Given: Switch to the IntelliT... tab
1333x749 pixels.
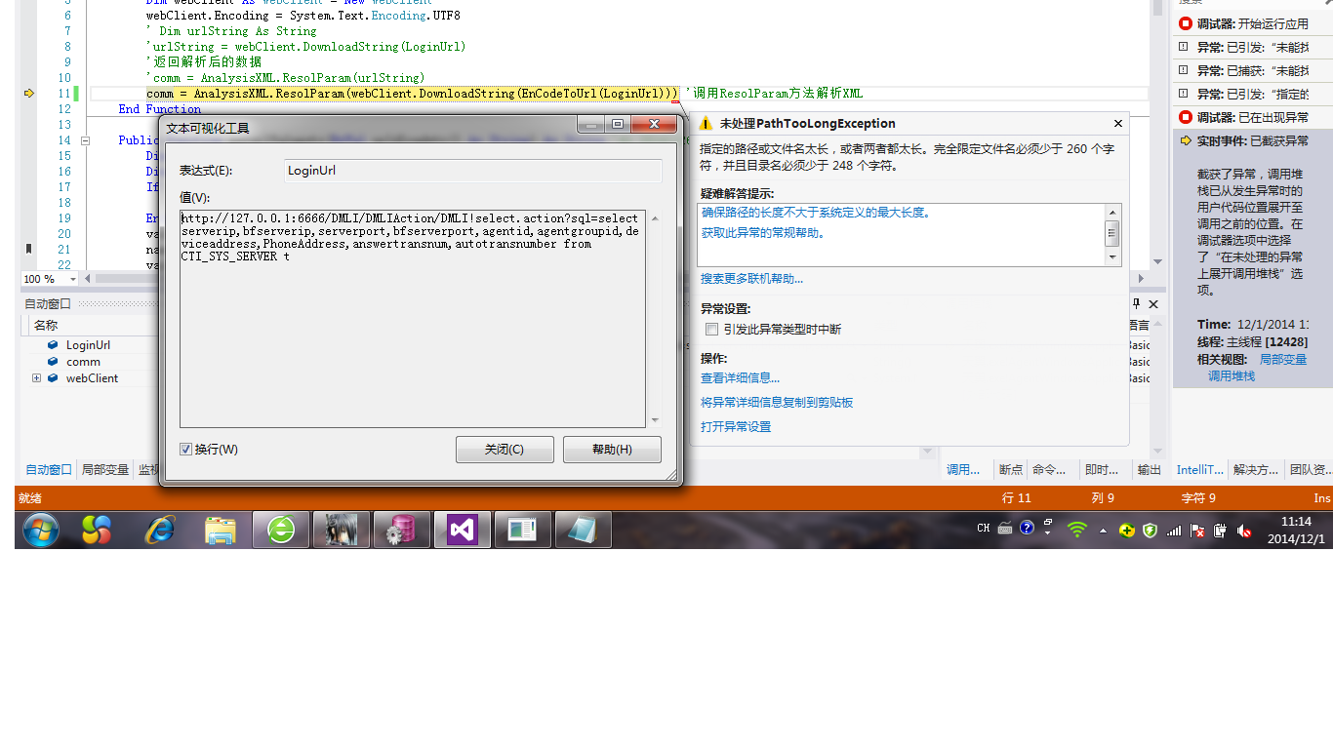Looking at the screenshot, I should click(1199, 469).
